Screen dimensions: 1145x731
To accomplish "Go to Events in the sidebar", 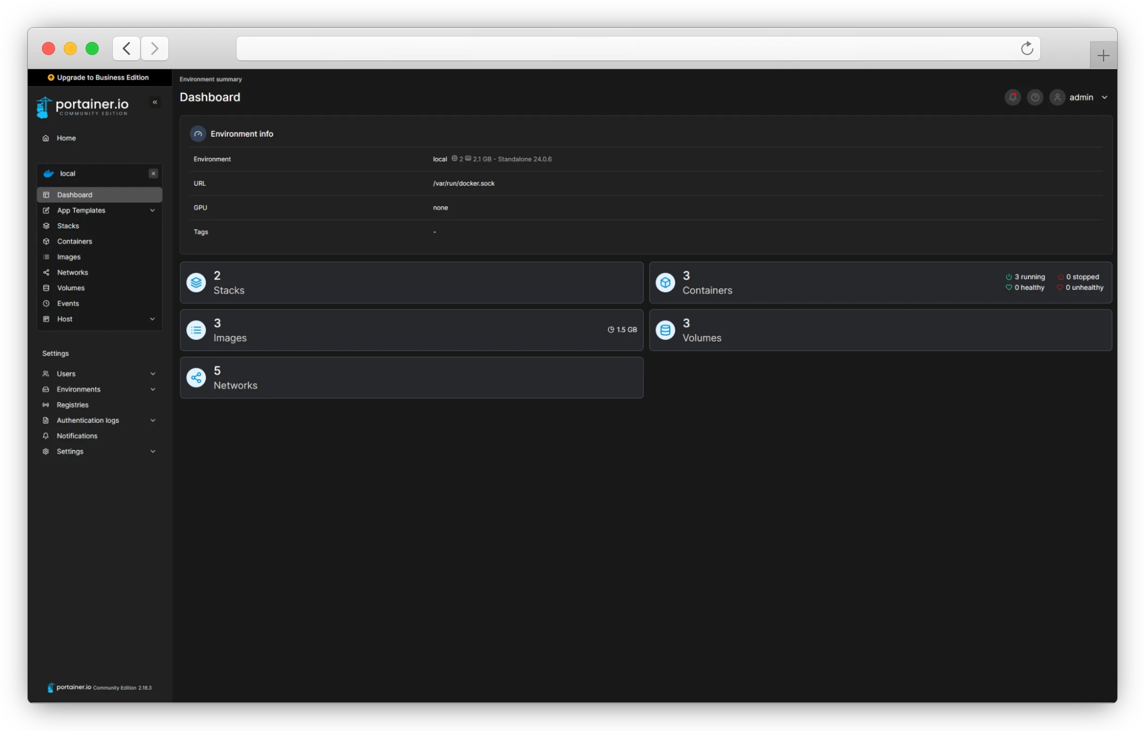I will click(68, 303).
